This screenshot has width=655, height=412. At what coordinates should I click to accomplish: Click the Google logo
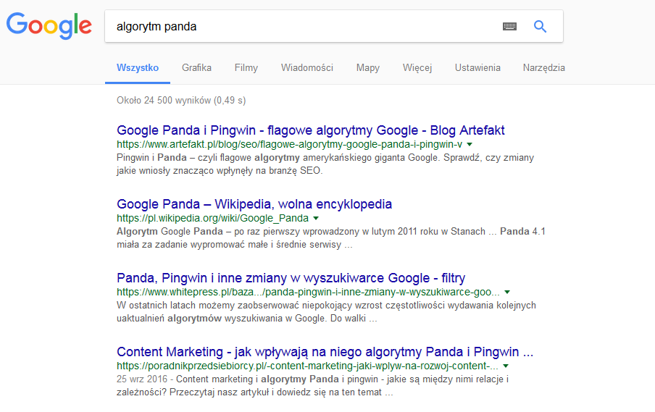(49, 25)
